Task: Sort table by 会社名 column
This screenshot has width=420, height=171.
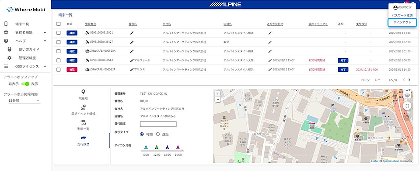Action: coord(167,24)
